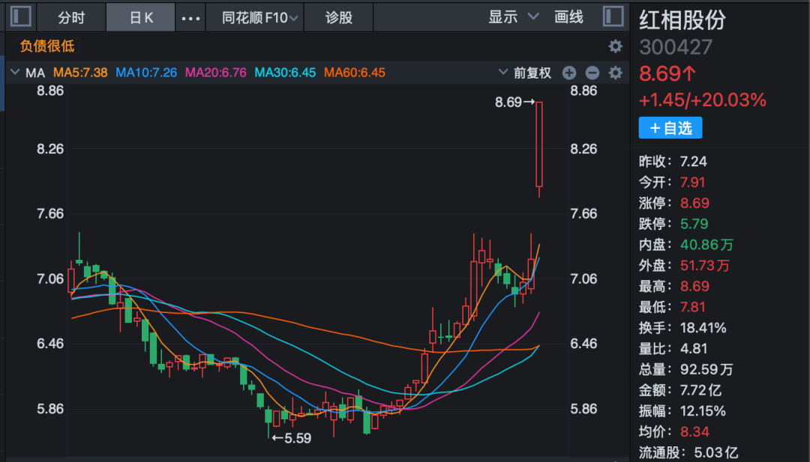Collapse the MA indicator chevron
Image resolution: width=810 pixels, height=462 pixels.
[x=14, y=73]
